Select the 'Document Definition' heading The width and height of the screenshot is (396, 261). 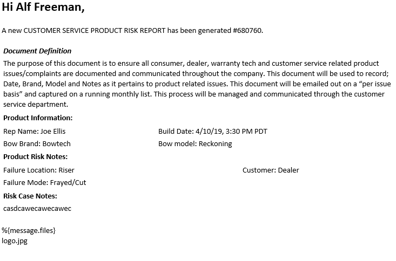click(x=37, y=51)
